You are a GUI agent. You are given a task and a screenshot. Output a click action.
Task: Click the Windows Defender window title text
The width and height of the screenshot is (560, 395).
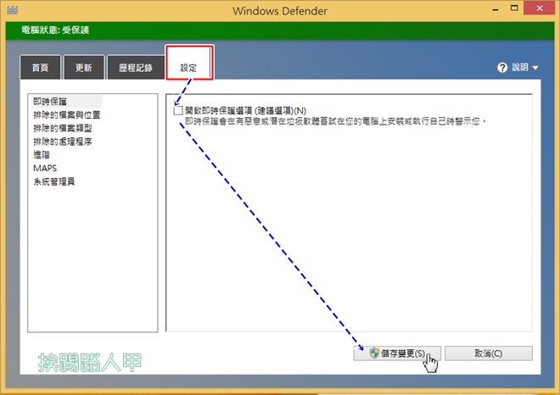coord(279,11)
